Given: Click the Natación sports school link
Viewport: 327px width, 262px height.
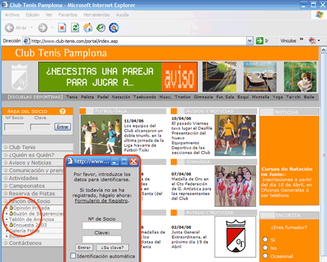Looking at the screenshot, I should click(121, 97).
